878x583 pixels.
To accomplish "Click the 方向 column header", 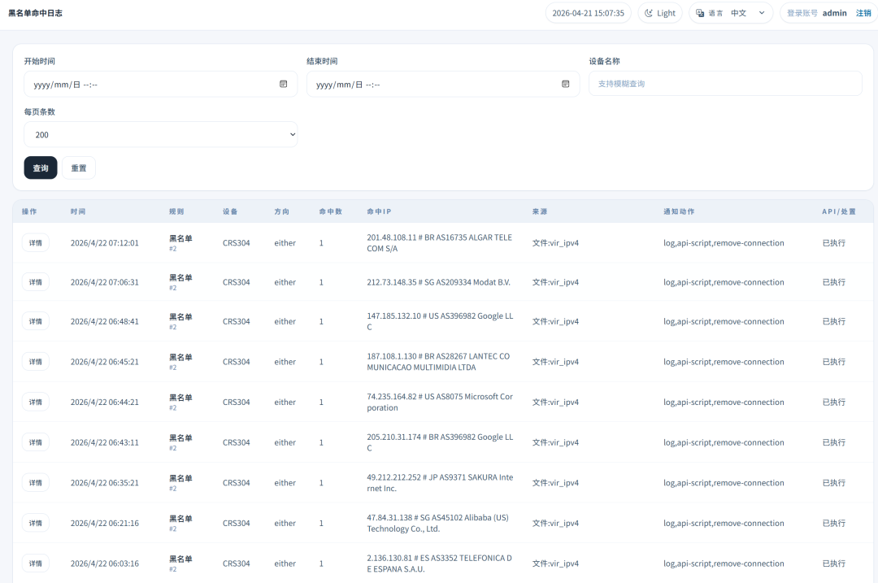I will 281,211.
